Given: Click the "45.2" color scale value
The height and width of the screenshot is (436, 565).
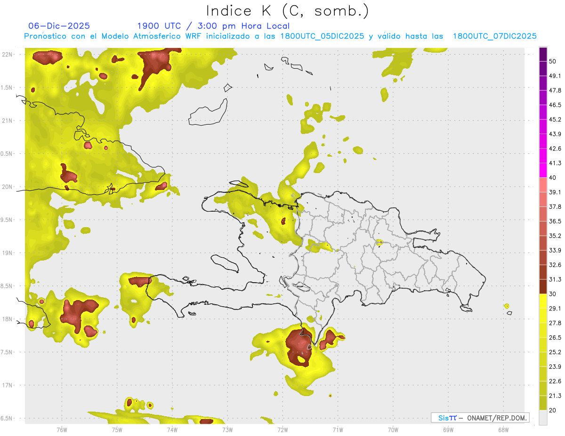Looking at the screenshot, I should coord(555,120).
